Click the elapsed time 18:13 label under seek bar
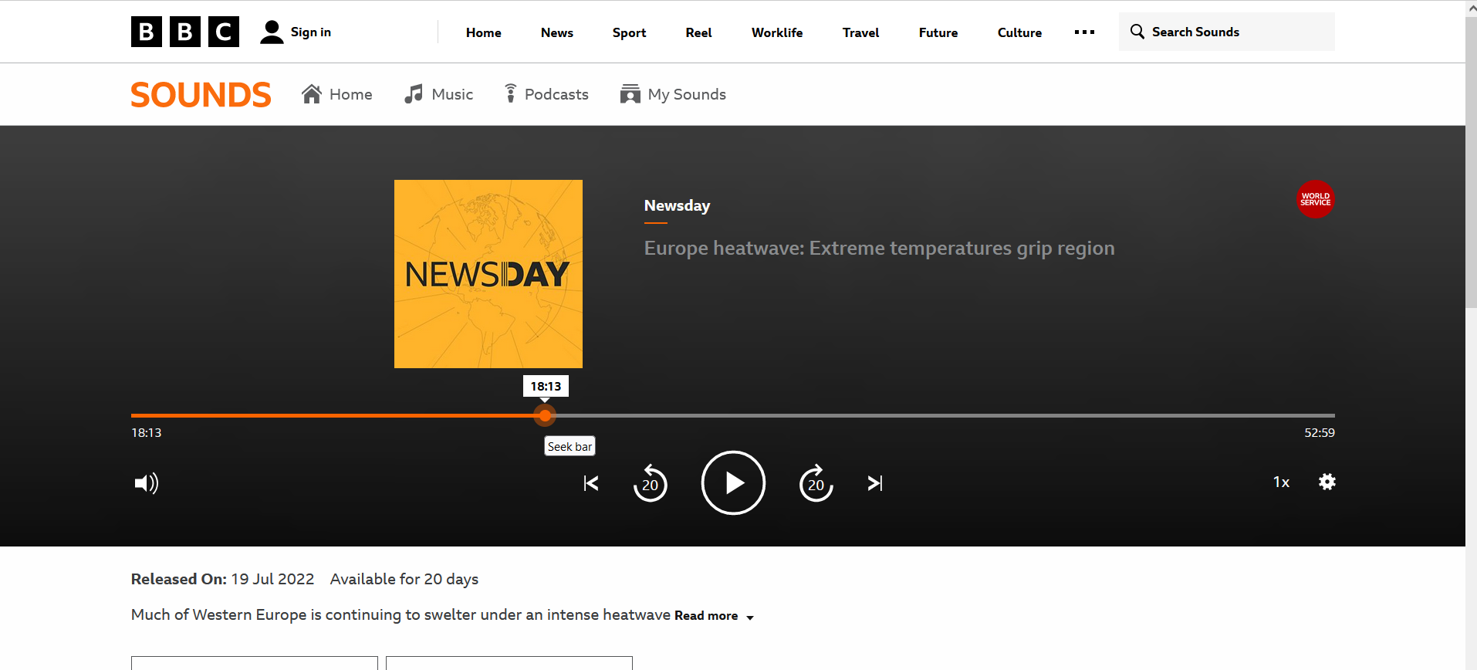Viewport: 1477px width, 670px height. coord(147,433)
